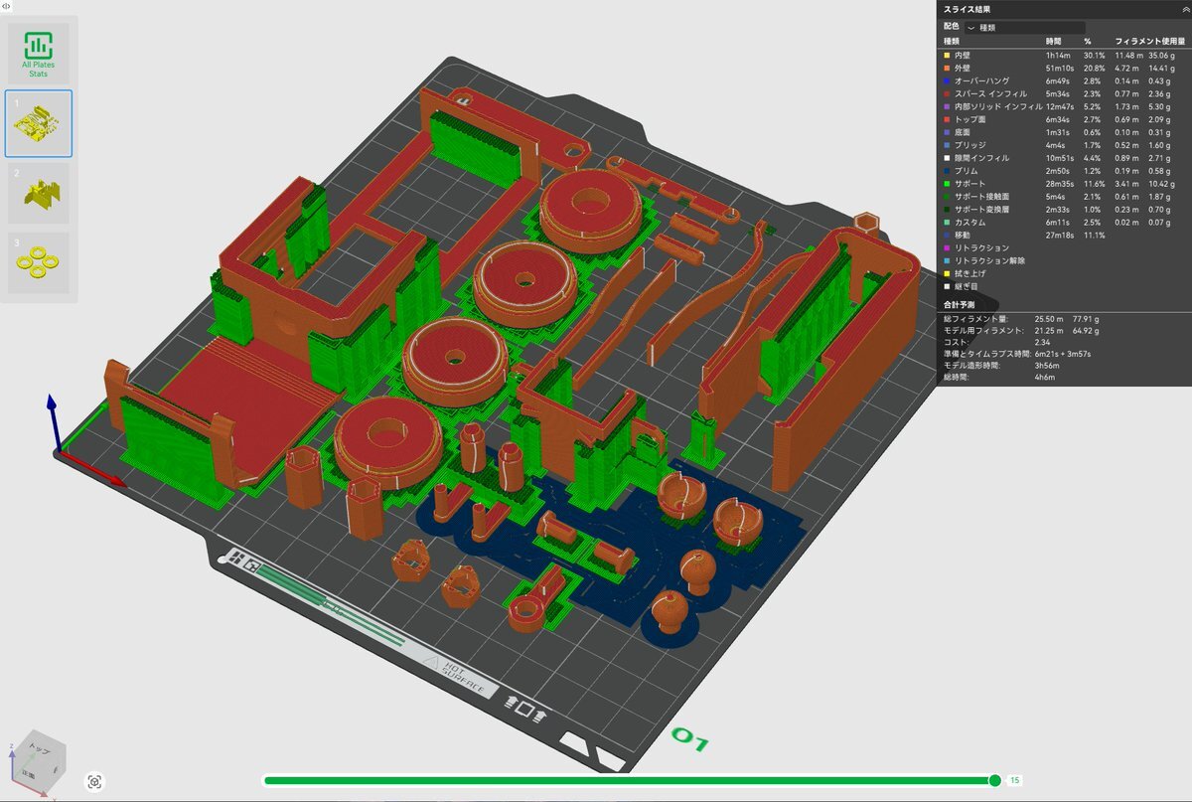Screen dimensions: 1192x802
Task: Click the 外壁 orange color swatch
Action: (x=947, y=68)
